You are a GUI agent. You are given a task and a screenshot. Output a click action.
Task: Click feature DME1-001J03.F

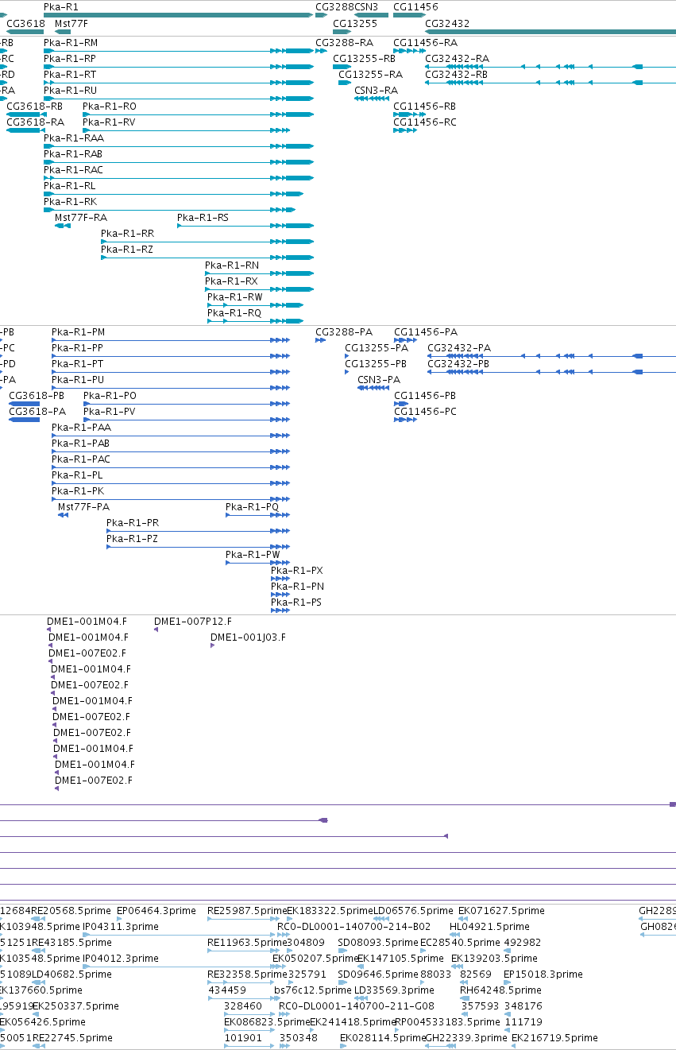click(248, 637)
